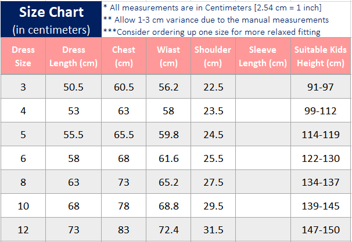Click the Sleeve Length (cm) header
Viewport: 352px width, 242px height.
[x=262, y=56]
